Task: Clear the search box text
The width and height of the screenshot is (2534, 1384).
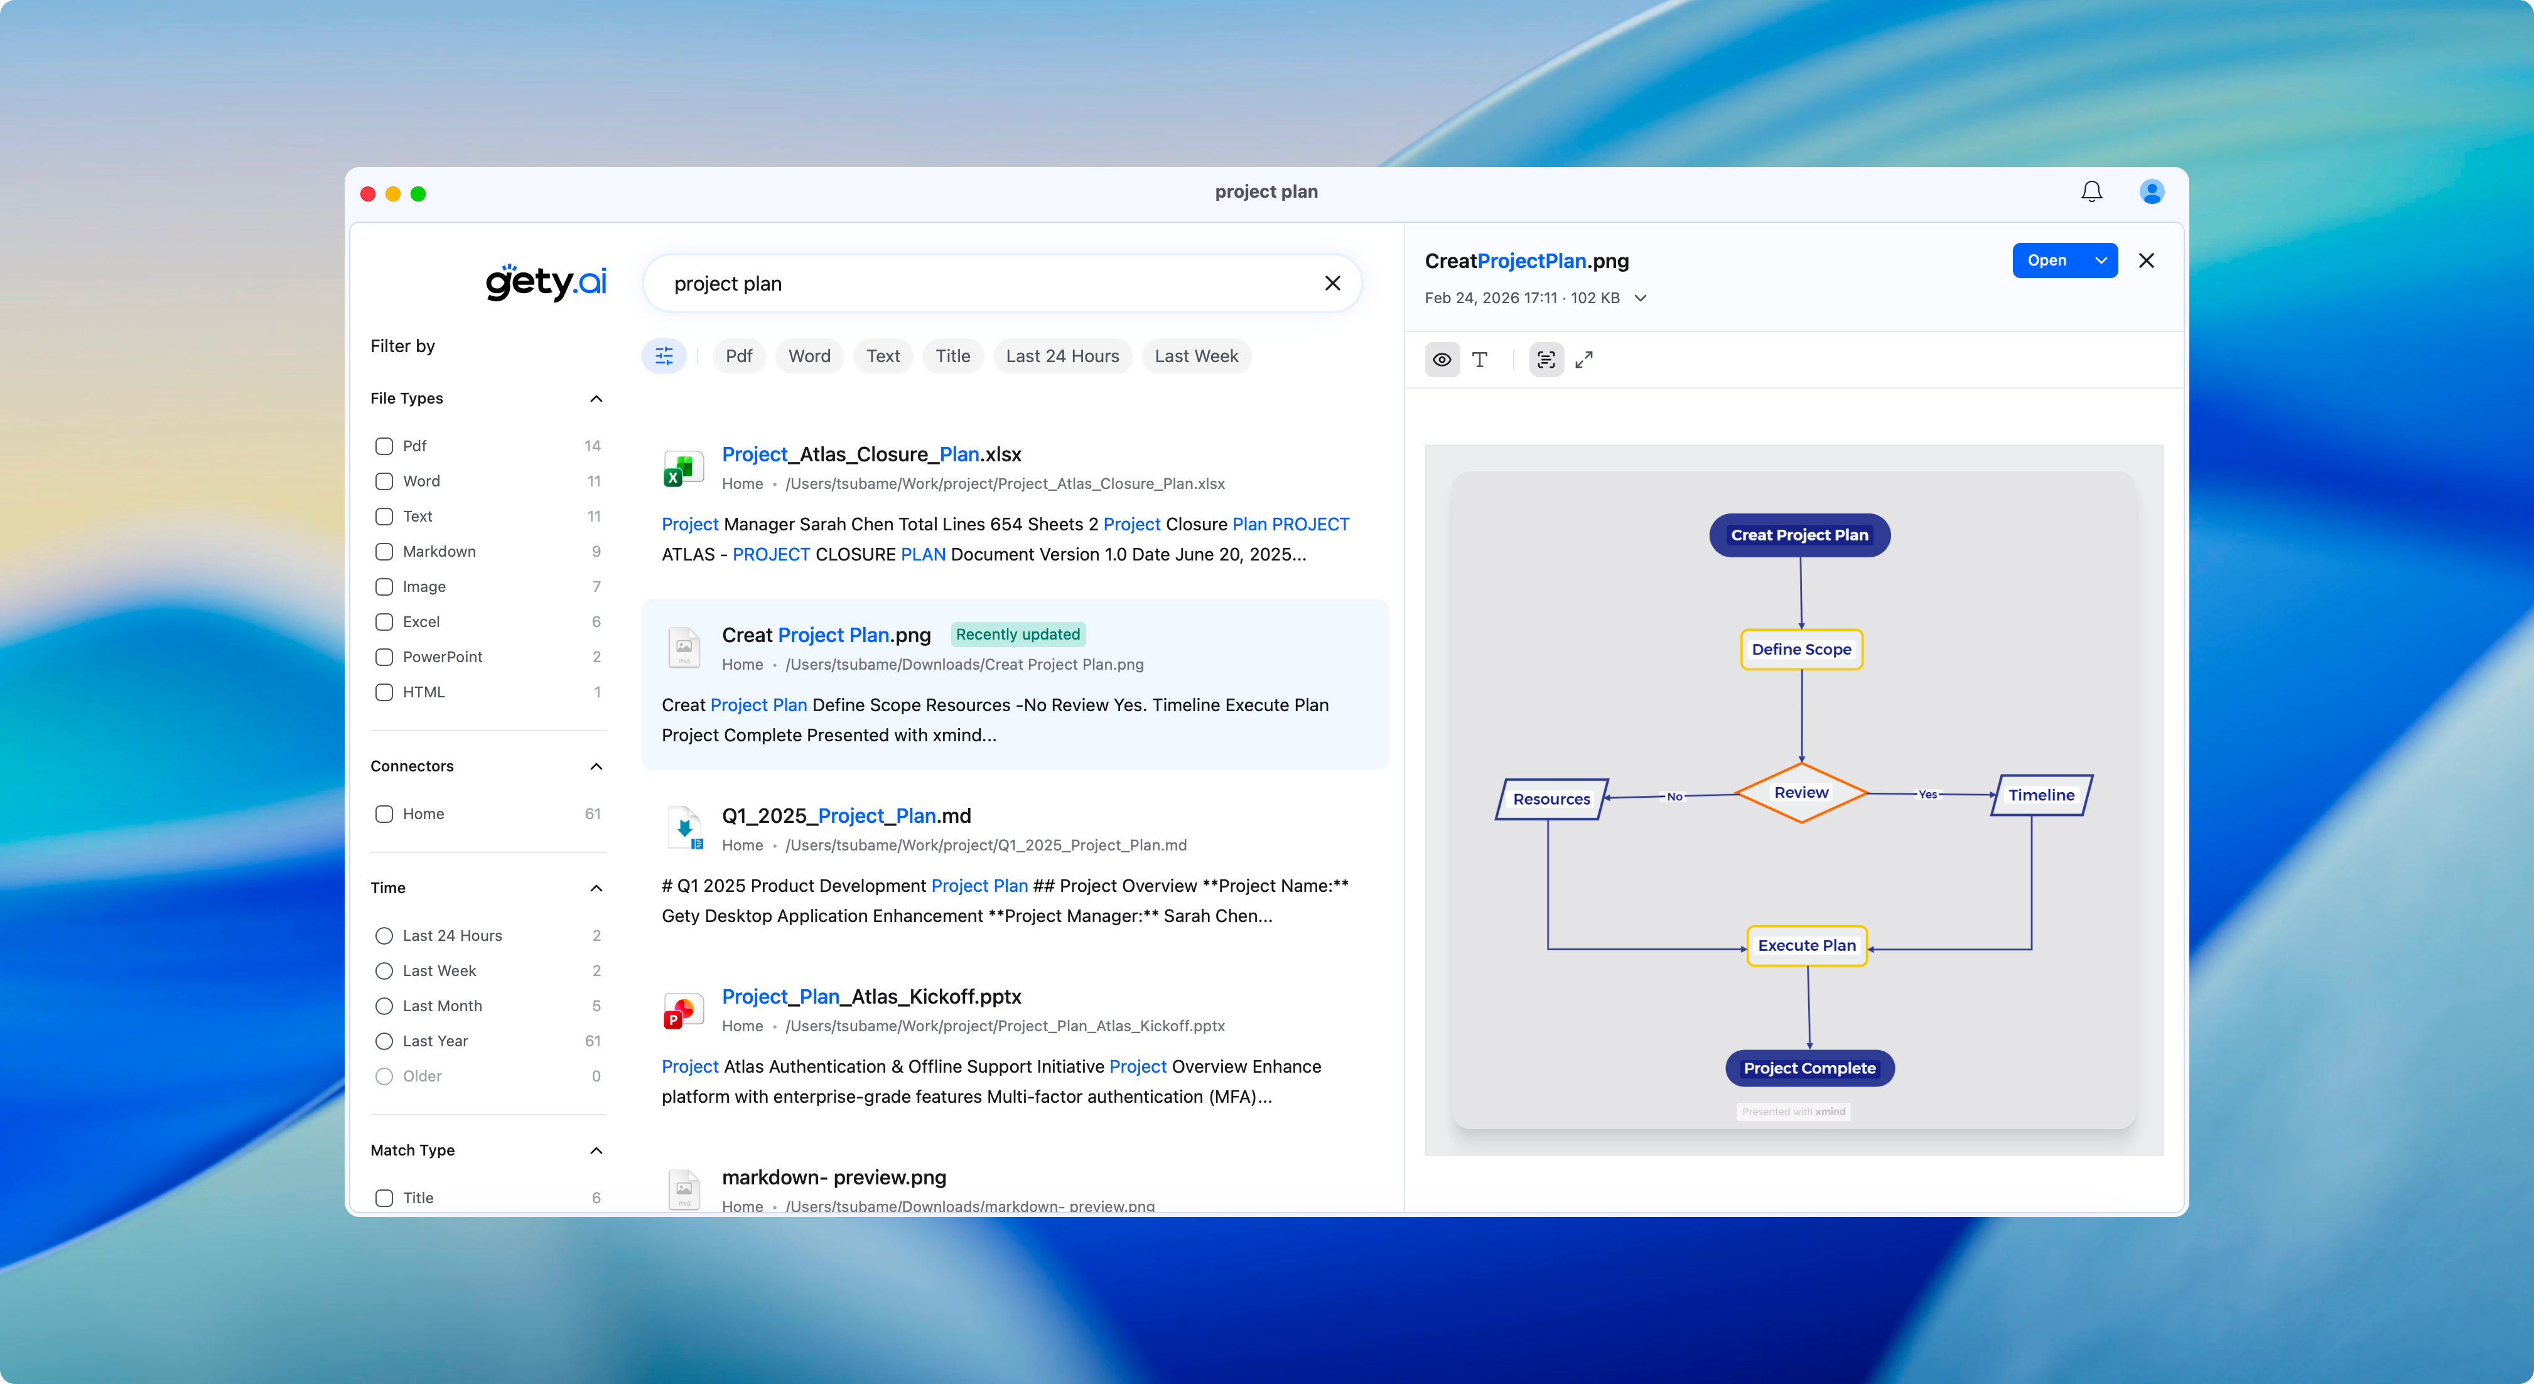Action: [x=1332, y=283]
